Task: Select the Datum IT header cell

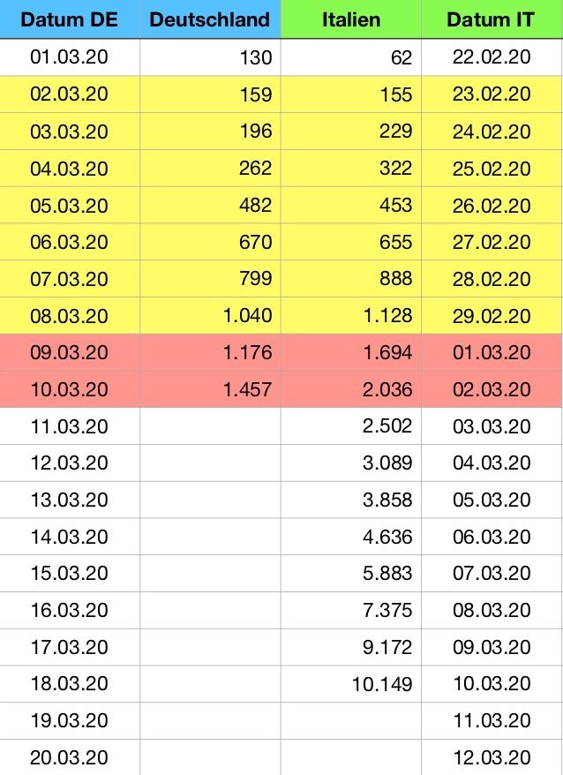Action: coord(492,19)
